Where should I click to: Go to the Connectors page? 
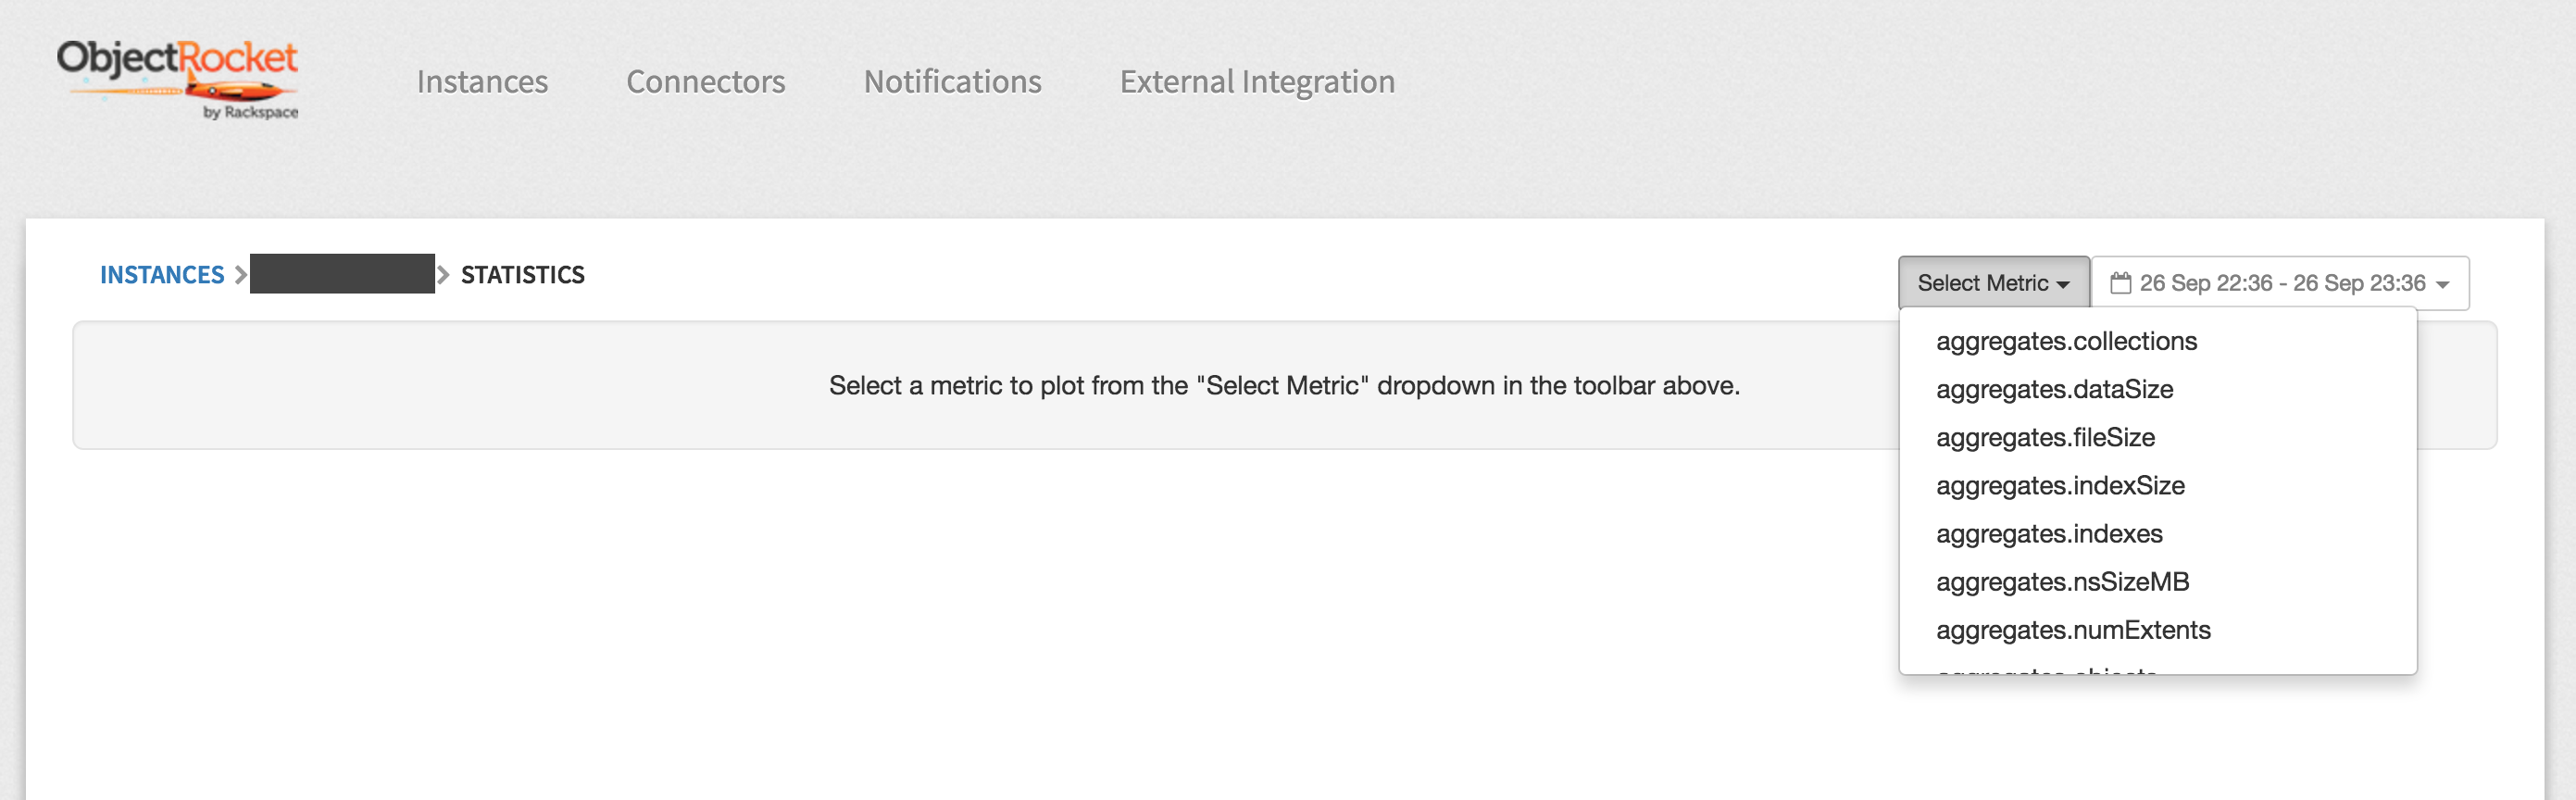coord(705,81)
